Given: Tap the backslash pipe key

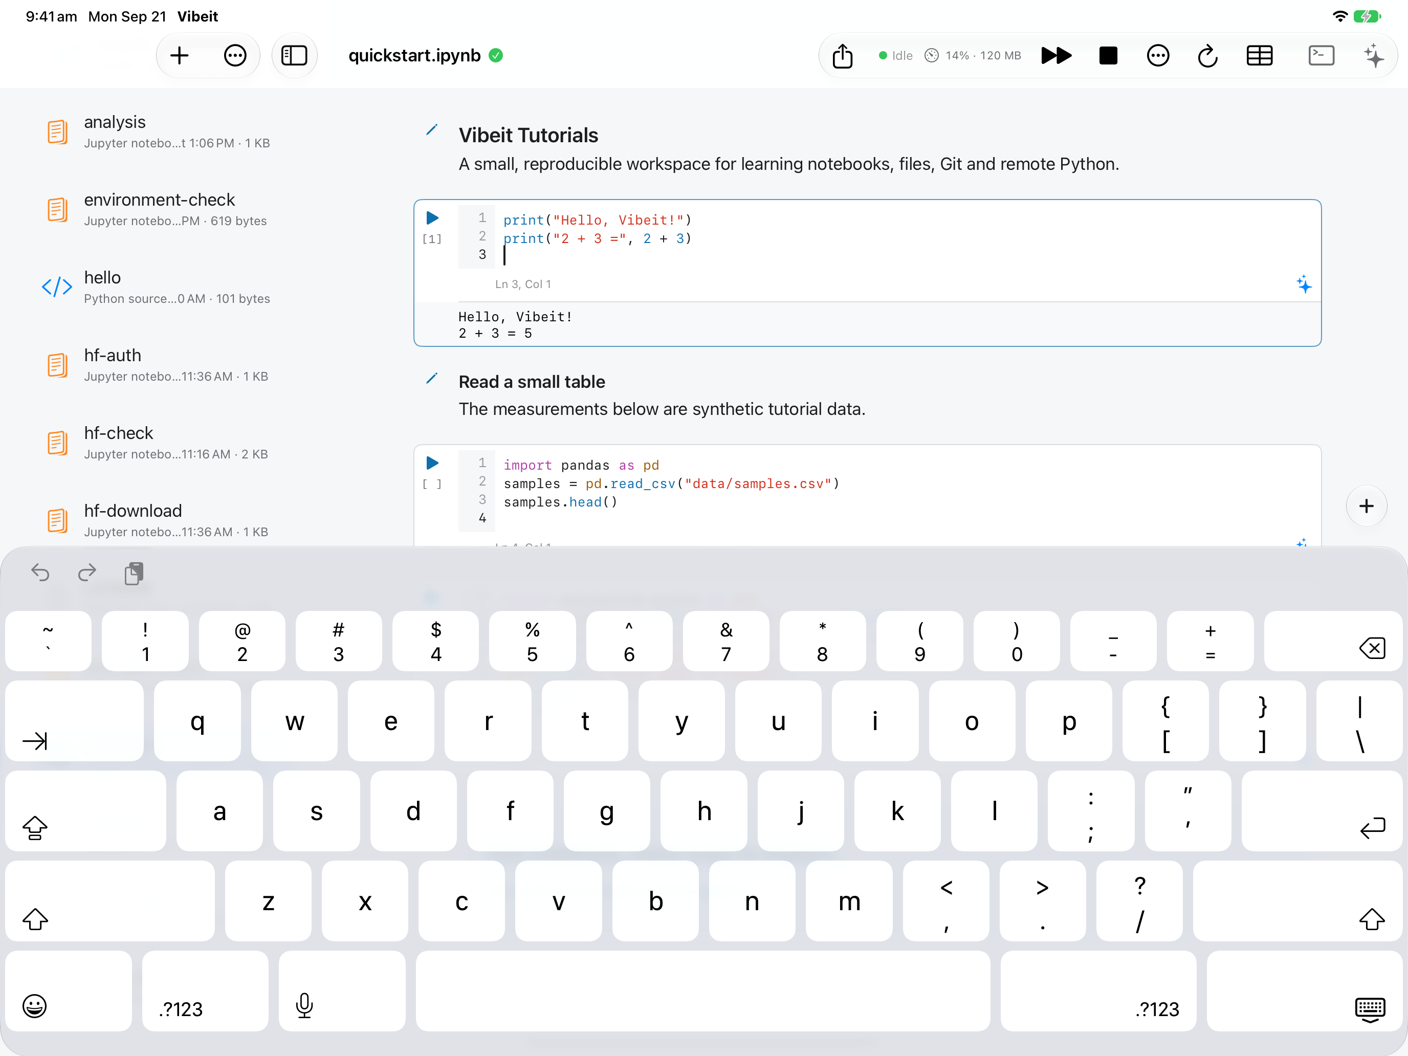Looking at the screenshot, I should pos(1359,720).
